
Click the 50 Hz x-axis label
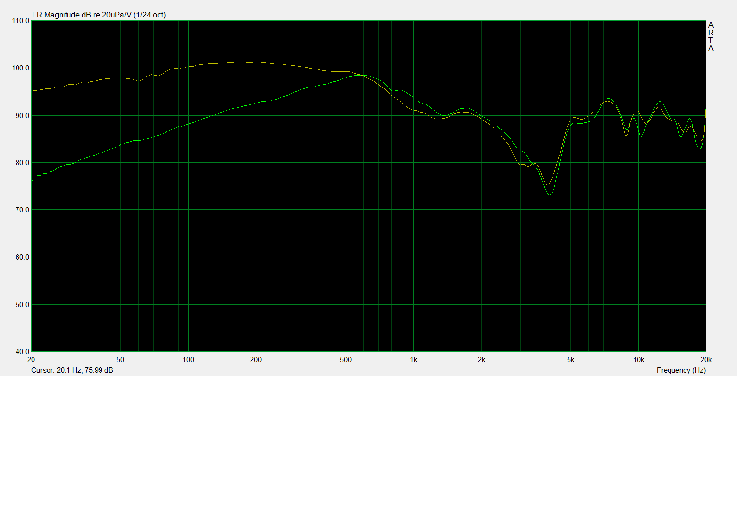click(120, 360)
